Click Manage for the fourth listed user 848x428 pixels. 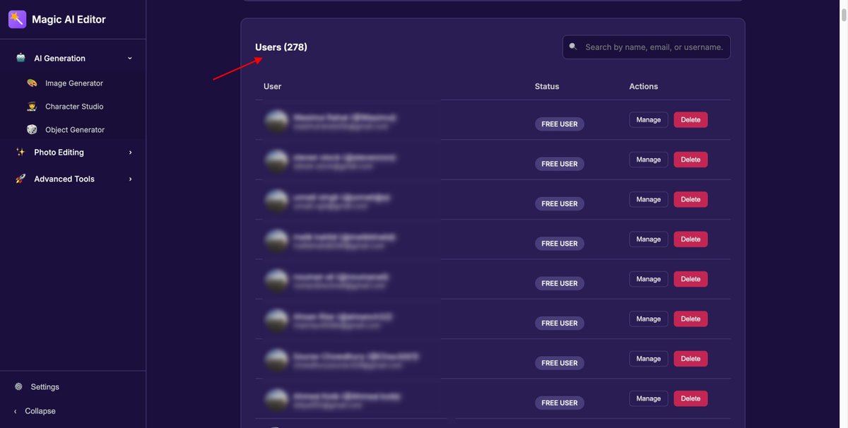click(649, 239)
